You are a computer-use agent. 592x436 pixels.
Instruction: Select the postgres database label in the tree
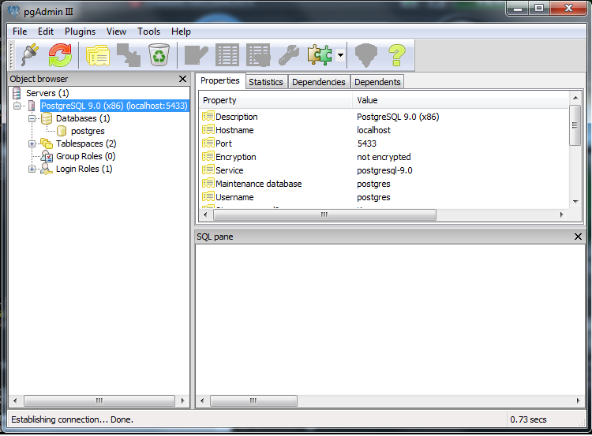88,131
